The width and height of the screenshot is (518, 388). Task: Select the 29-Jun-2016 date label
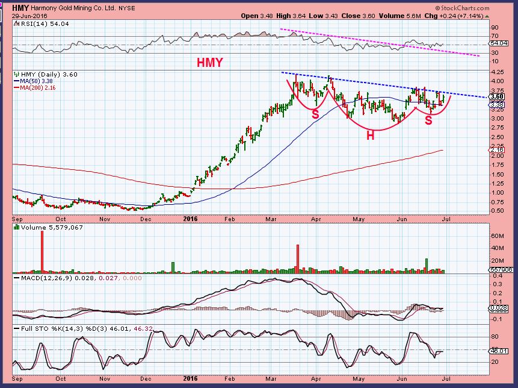(x=29, y=16)
